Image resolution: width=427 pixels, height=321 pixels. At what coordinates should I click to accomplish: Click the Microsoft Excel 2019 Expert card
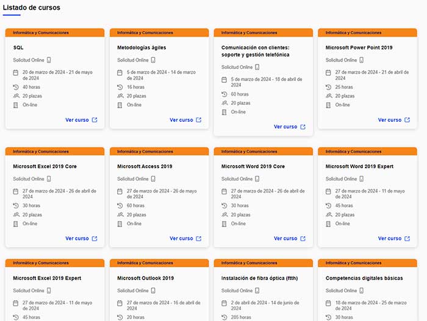[54, 292]
